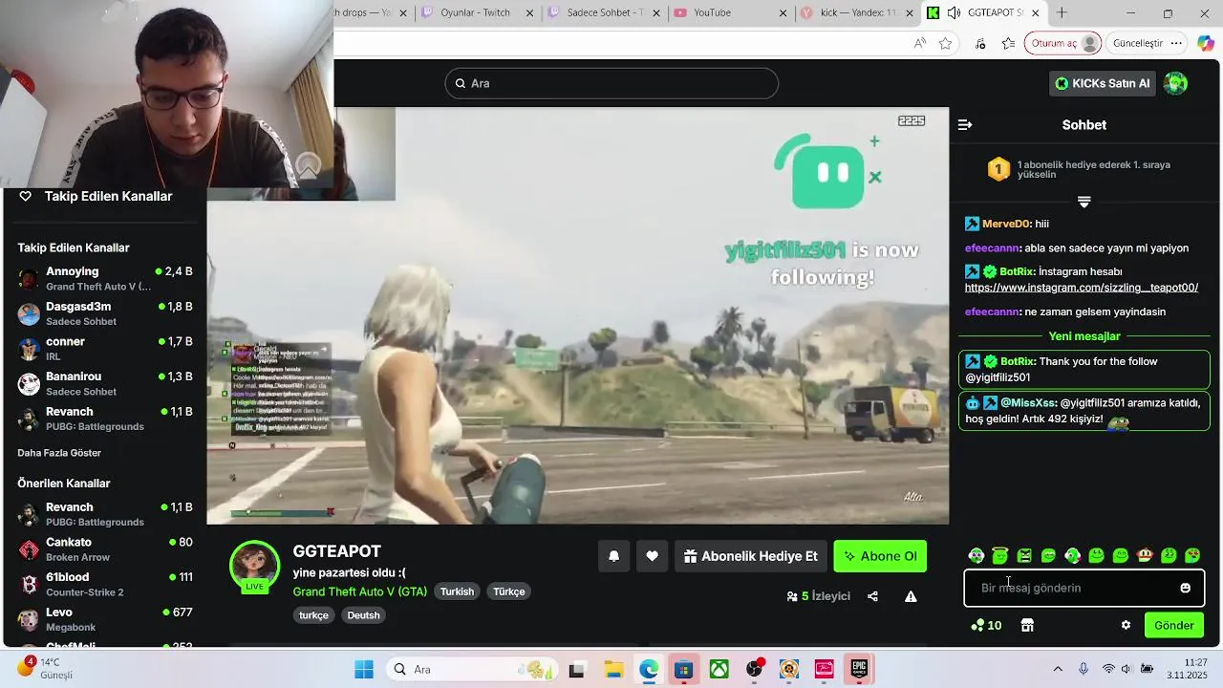This screenshot has height=688, width=1223.
Task: Insert the mushroom hat emote
Action: (x=1145, y=555)
